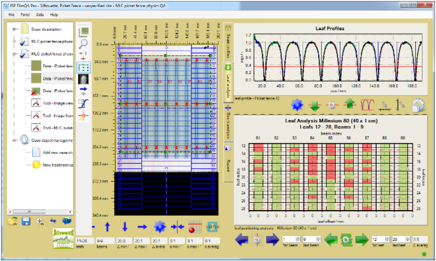This screenshot has width=436, height=261.
Task: Open the Help menu
Action: 54,15
